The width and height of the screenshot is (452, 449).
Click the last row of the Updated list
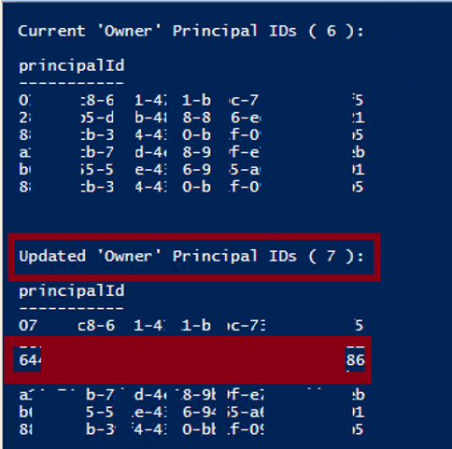point(191,429)
